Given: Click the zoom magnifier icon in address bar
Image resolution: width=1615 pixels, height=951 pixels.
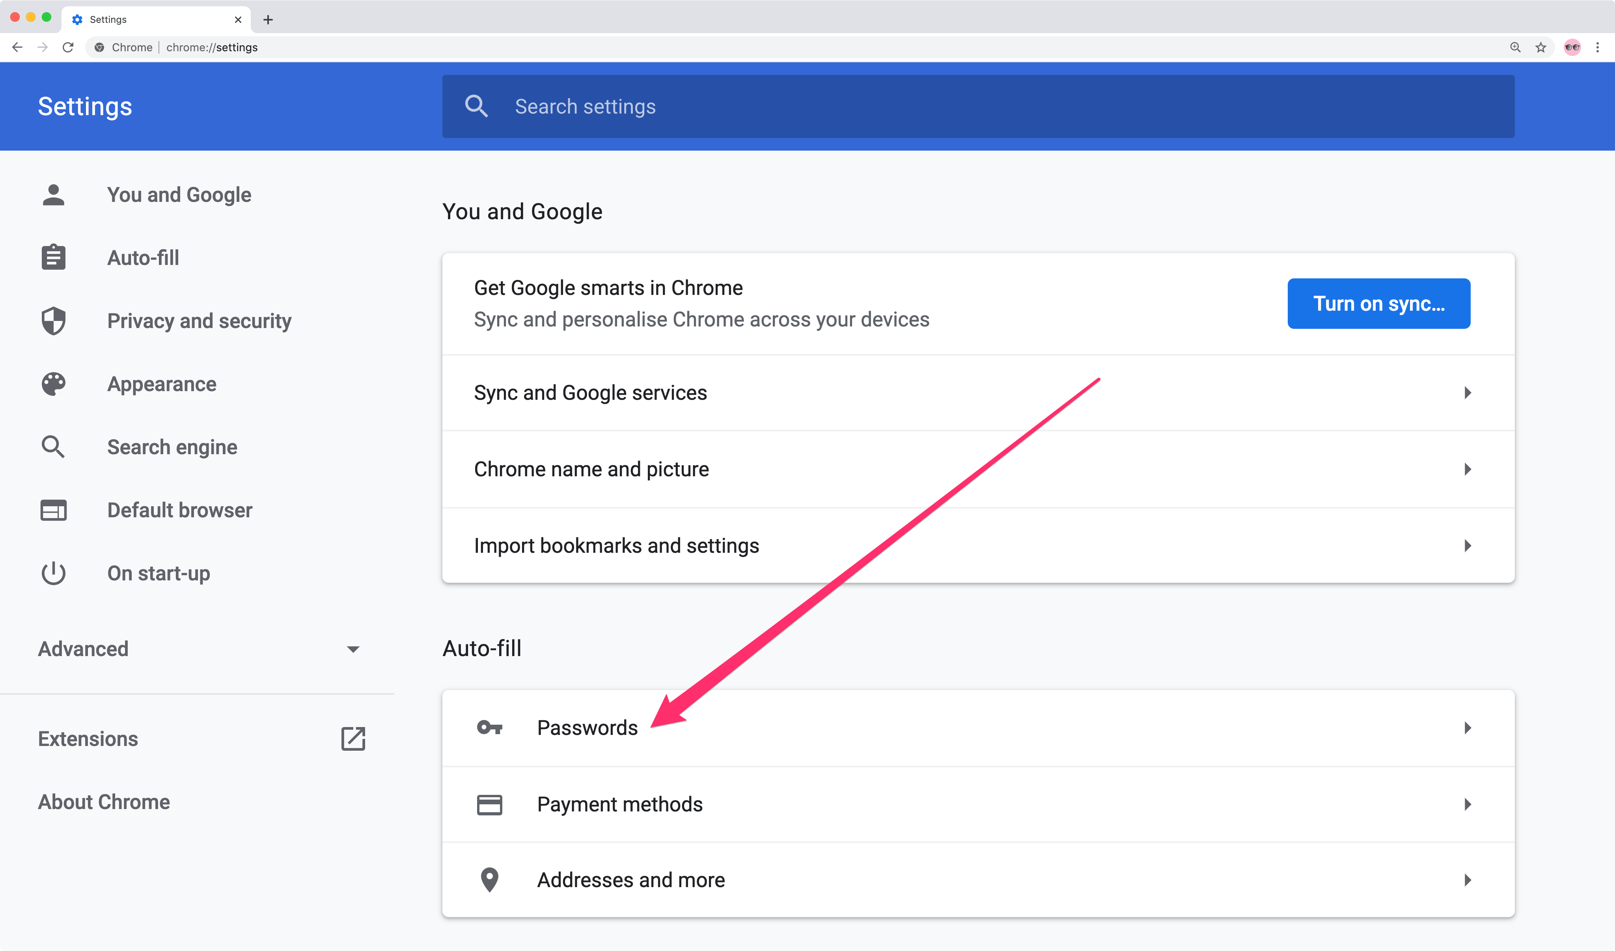Looking at the screenshot, I should 1515,47.
